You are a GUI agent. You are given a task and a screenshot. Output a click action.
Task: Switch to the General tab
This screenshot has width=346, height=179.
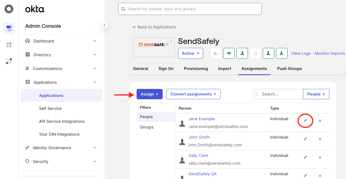[x=141, y=69]
